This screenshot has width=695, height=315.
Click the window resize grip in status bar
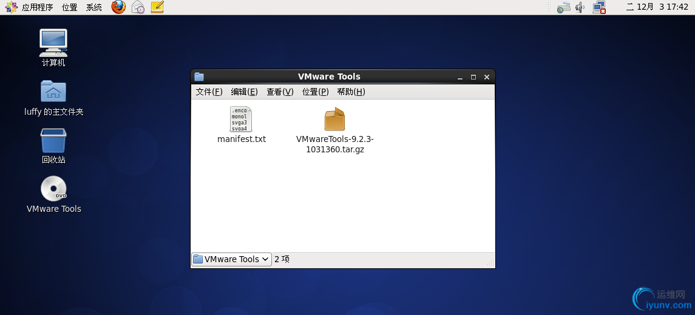(490, 262)
